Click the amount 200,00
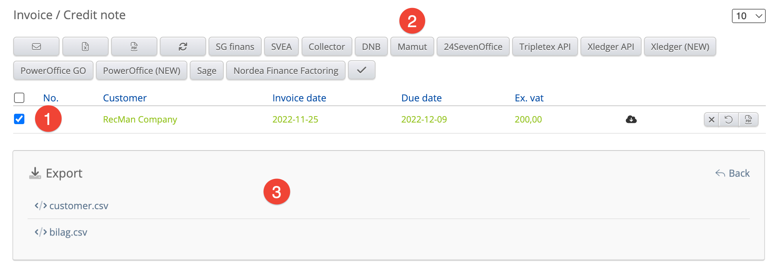This screenshot has width=771, height=269. [528, 119]
